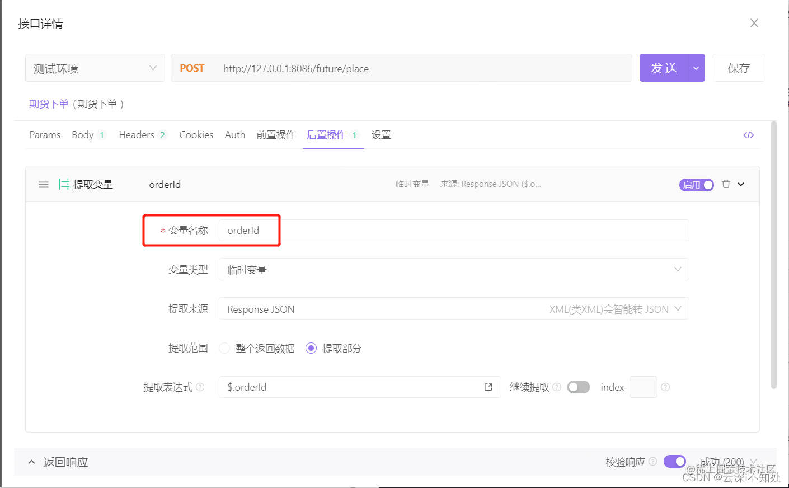Click help icon next to 提取表达式 label
This screenshot has height=488, width=789.
tap(200, 387)
